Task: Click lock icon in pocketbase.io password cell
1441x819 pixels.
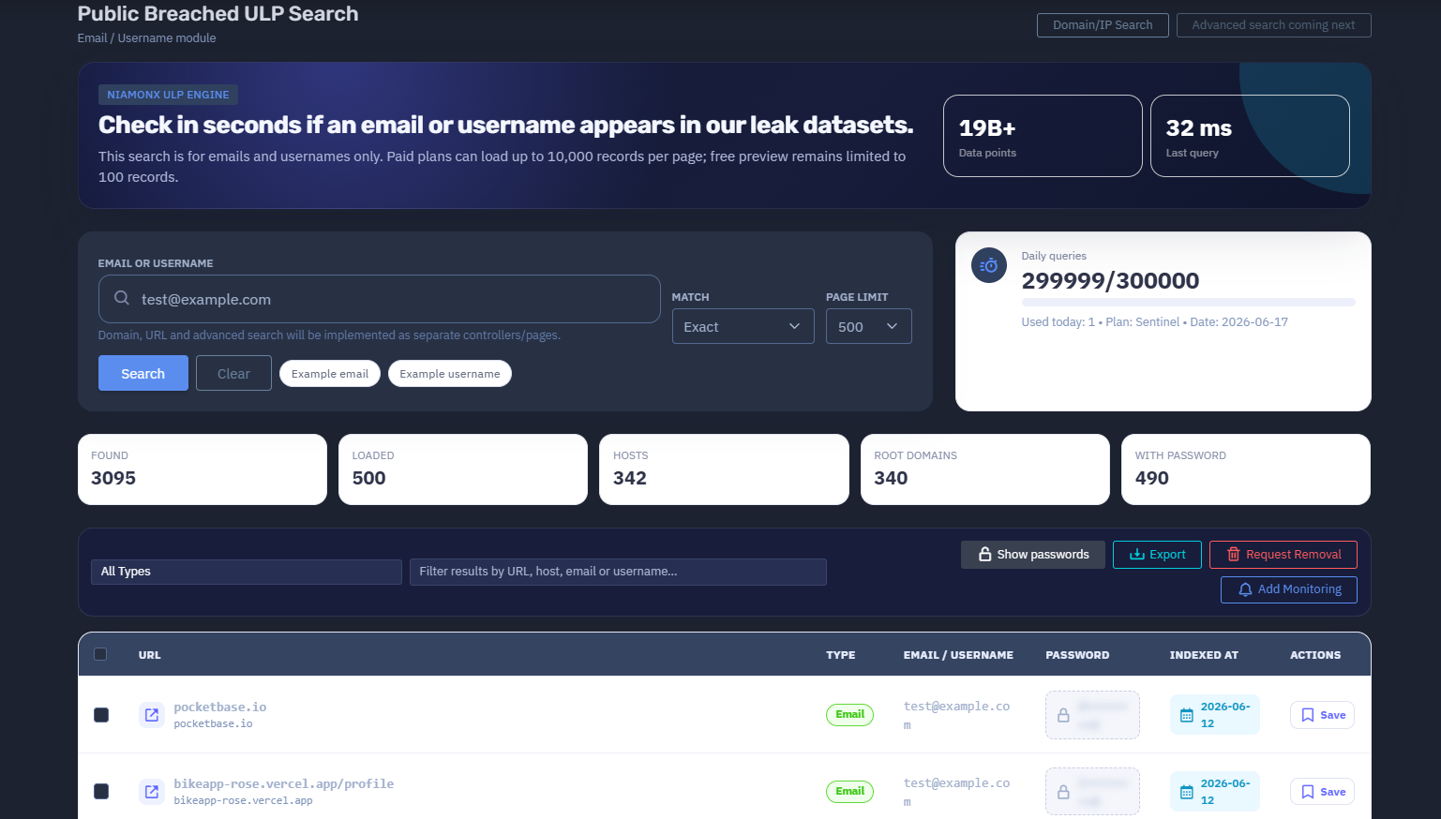Action: (1063, 715)
